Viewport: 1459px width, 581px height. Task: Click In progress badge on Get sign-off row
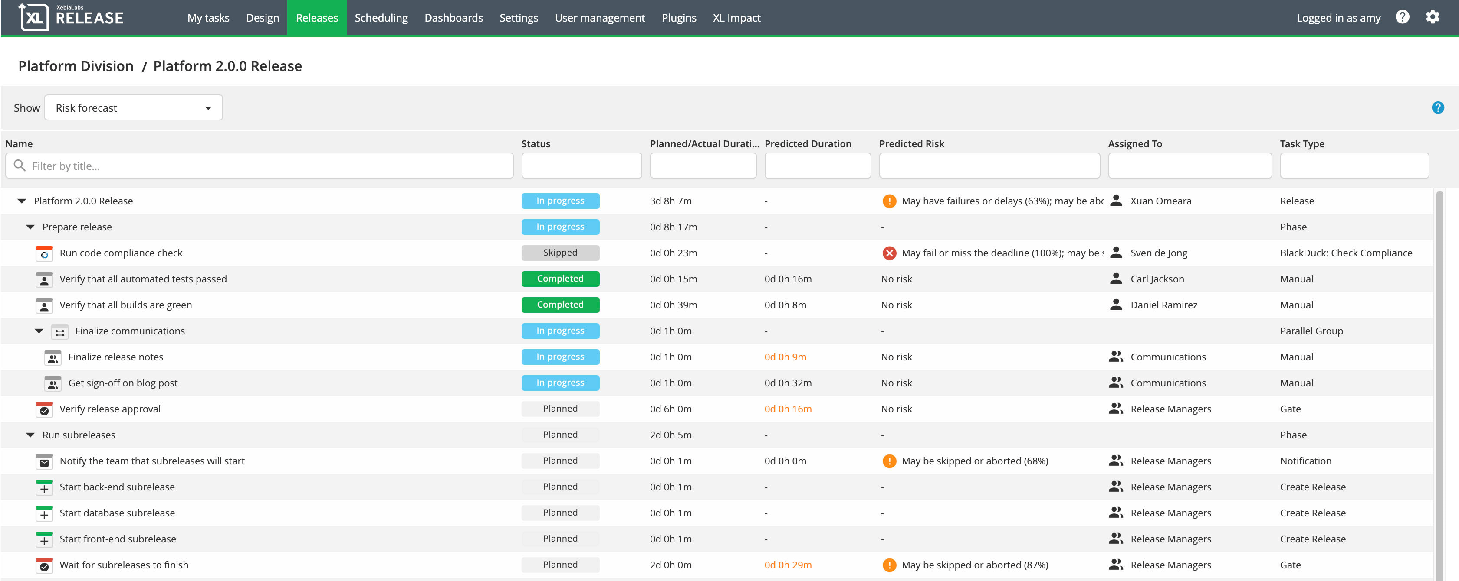click(x=560, y=383)
